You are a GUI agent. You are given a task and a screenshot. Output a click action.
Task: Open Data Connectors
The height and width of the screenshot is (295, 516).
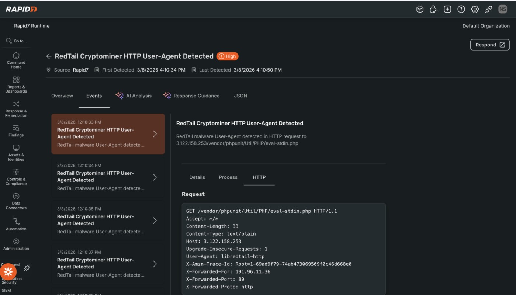click(x=16, y=201)
